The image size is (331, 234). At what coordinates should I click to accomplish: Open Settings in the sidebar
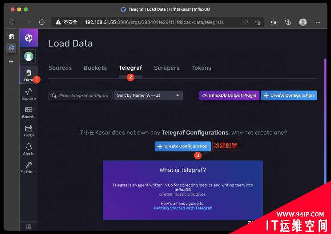coord(28,167)
